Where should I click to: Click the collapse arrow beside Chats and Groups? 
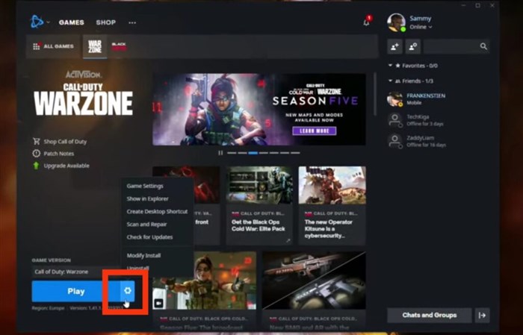(x=482, y=315)
